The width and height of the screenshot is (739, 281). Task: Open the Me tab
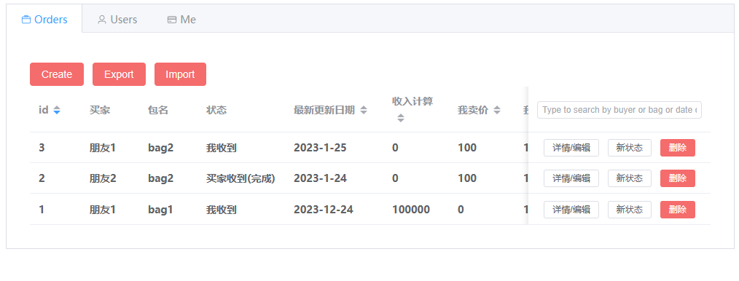click(x=182, y=20)
